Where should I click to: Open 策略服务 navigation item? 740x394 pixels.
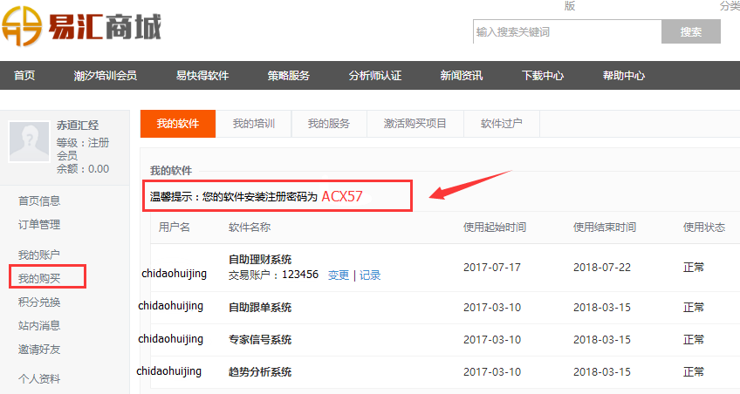point(288,76)
